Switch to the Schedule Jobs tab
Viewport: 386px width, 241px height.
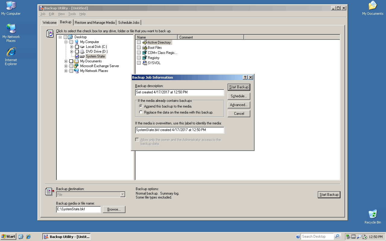click(x=129, y=23)
